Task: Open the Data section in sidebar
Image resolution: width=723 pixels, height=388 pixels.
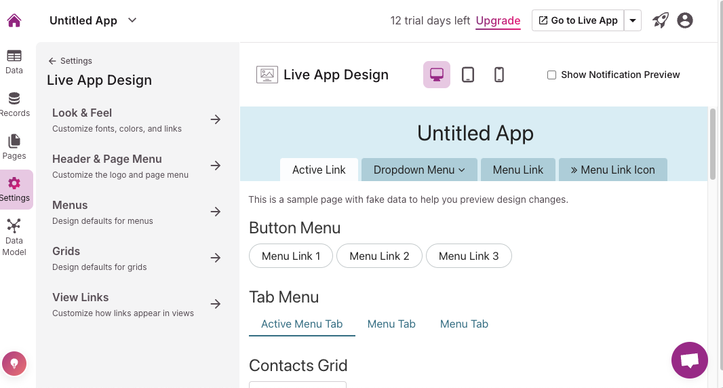Action: 14,62
